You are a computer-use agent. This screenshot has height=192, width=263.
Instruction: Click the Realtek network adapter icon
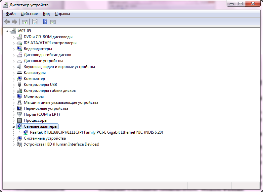click(26, 132)
